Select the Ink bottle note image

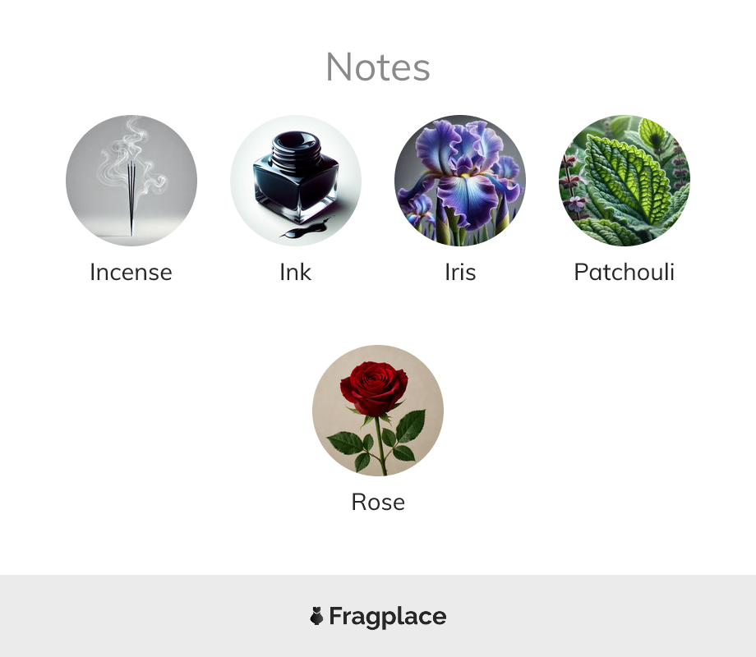(x=296, y=181)
